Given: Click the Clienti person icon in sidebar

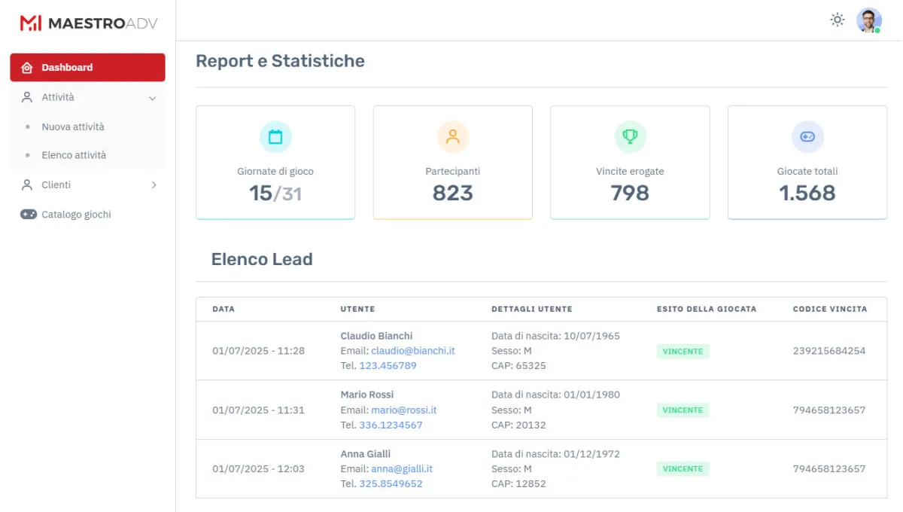Looking at the screenshot, I should (x=26, y=184).
